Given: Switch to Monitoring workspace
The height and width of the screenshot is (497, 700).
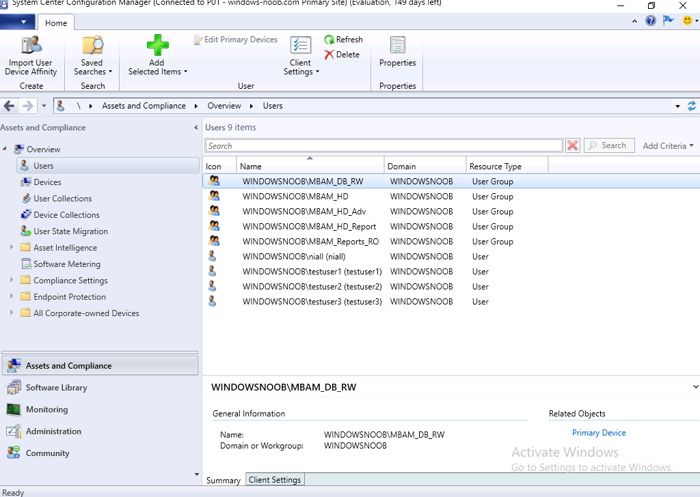Looking at the screenshot, I should [100, 409].
